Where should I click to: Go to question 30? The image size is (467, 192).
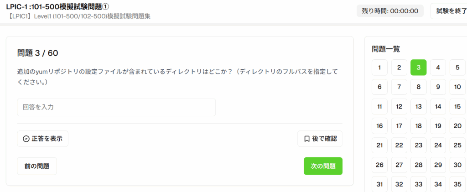(x=457, y=165)
